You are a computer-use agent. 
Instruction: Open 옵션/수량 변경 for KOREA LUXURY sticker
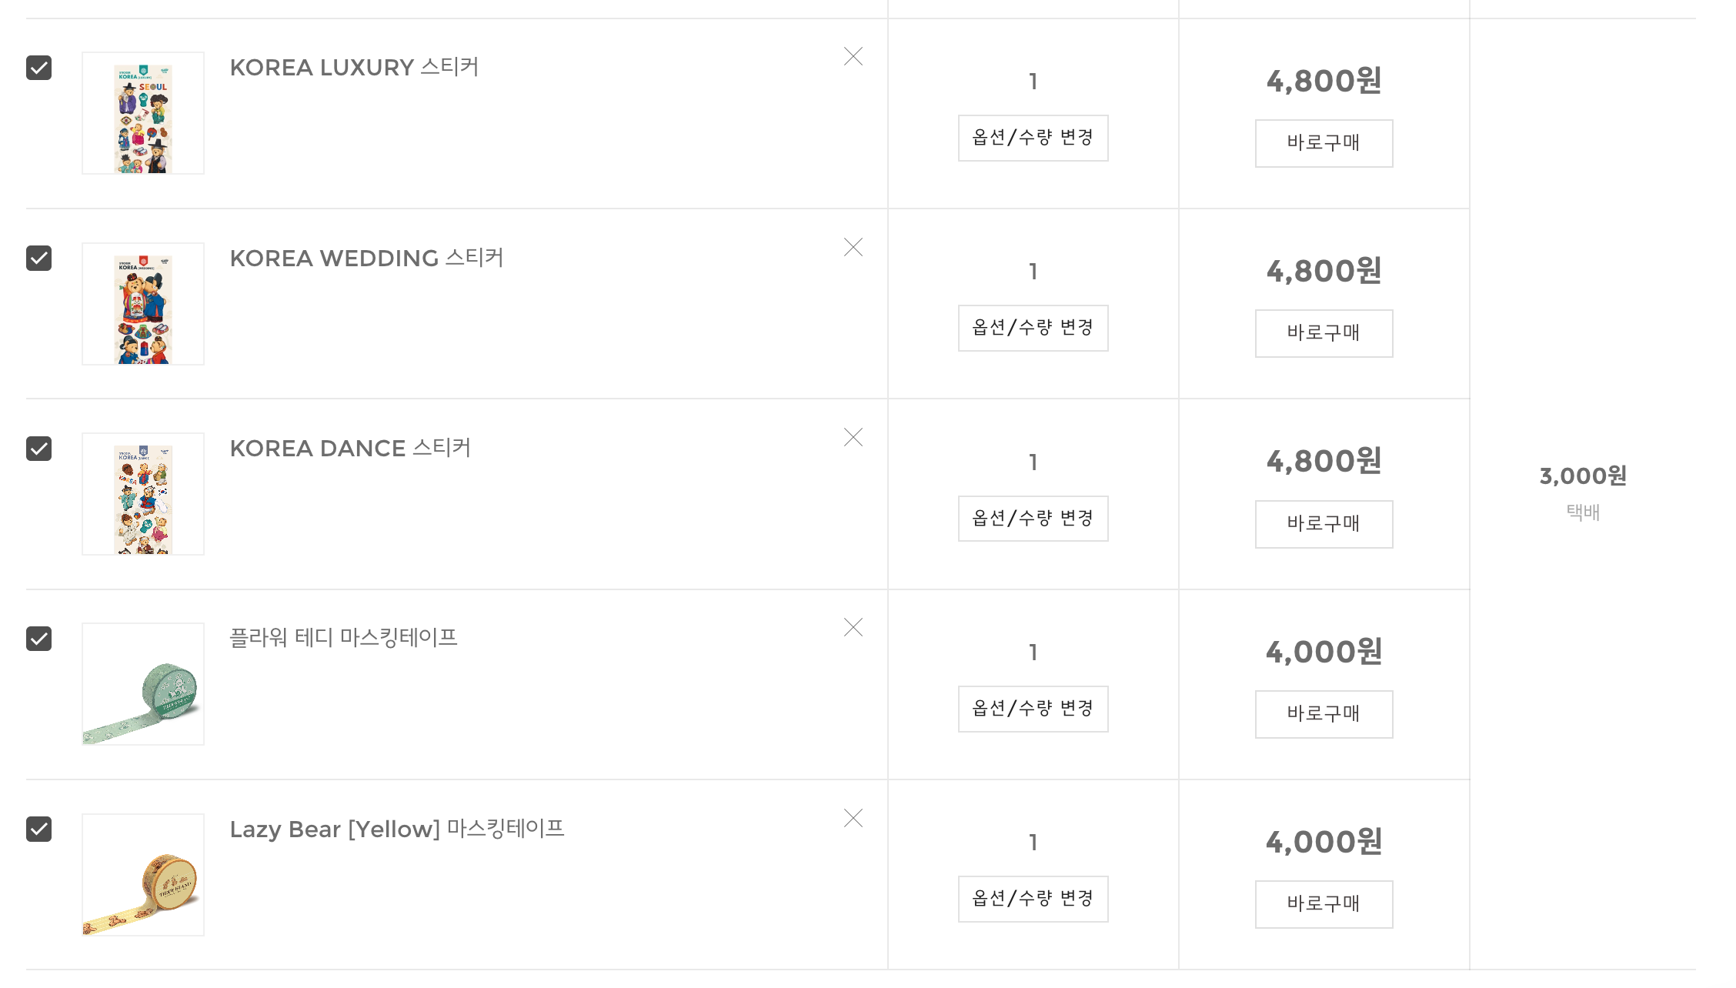point(1033,138)
